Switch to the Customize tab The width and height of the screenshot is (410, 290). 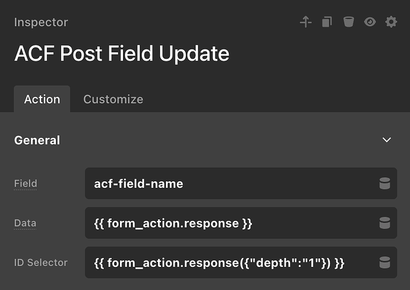coord(113,99)
